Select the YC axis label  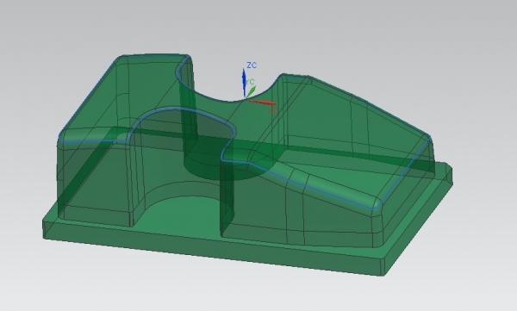(x=251, y=82)
